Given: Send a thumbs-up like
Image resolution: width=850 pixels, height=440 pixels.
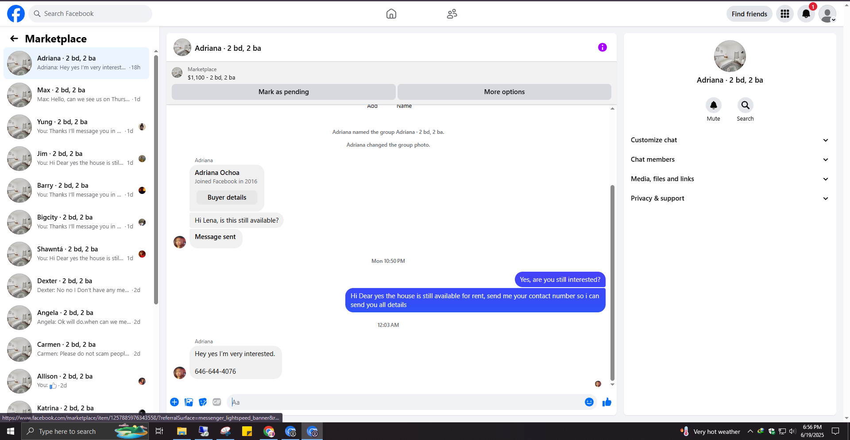Looking at the screenshot, I should coord(607,402).
